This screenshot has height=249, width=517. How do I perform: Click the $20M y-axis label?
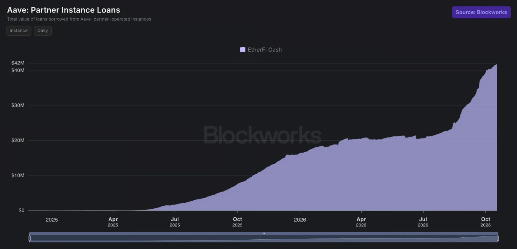click(x=18, y=140)
